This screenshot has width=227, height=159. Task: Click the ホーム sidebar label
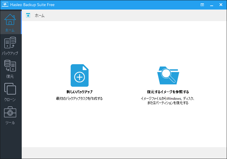click(10, 30)
